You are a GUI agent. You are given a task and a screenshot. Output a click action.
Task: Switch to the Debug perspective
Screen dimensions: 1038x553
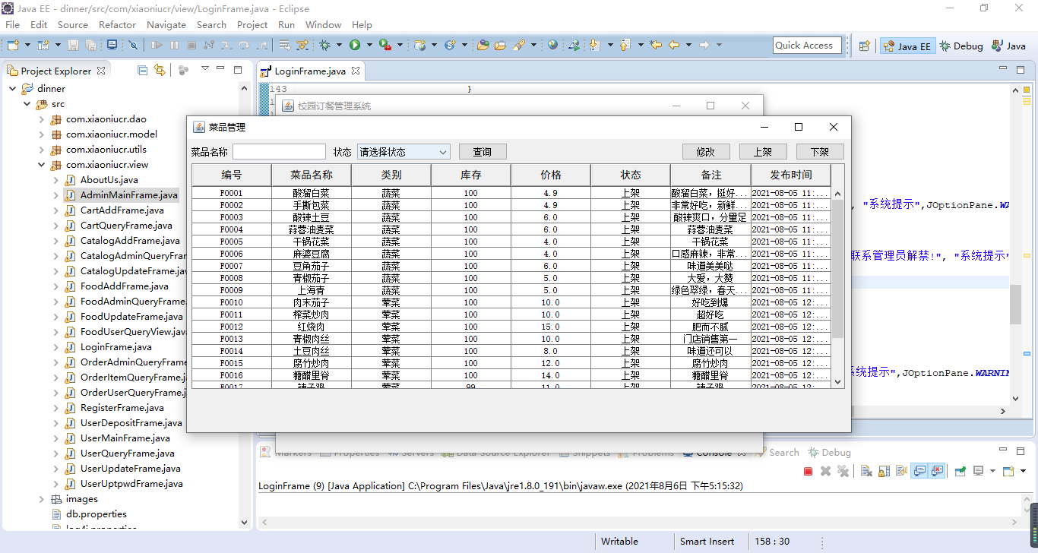(x=961, y=46)
